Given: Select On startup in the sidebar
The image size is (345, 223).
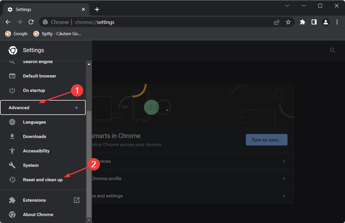Looking at the screenshot, I should (x=34, y=90).
